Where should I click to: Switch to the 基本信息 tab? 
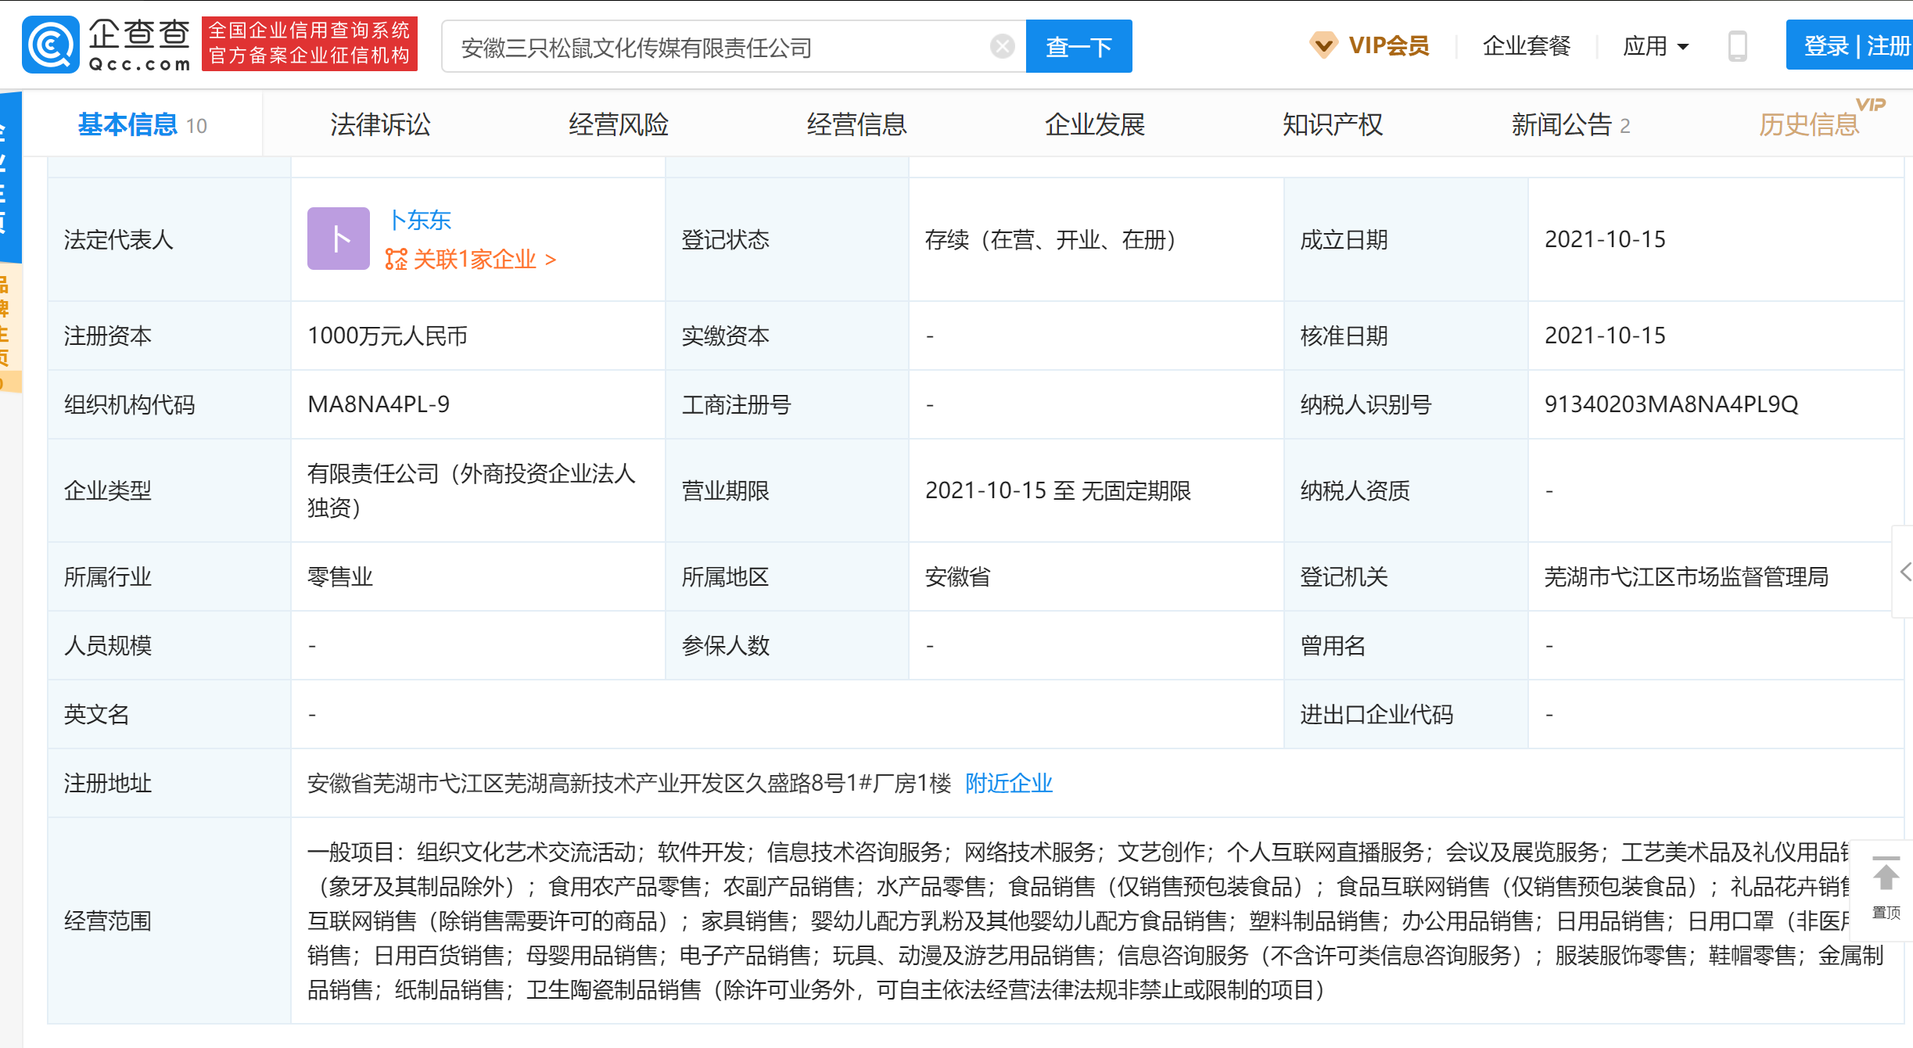pyautogui.click(x=142, y=124)
